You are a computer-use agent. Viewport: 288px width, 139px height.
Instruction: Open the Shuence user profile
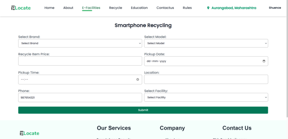(275, 8)
